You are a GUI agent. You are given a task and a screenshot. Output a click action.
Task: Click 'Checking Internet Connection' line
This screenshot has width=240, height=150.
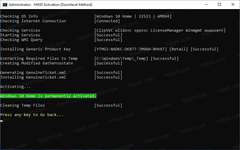pos(33,21)
